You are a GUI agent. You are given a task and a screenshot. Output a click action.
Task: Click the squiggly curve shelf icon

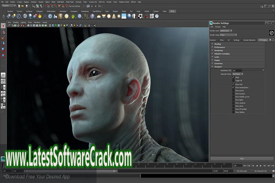[86, 16]
